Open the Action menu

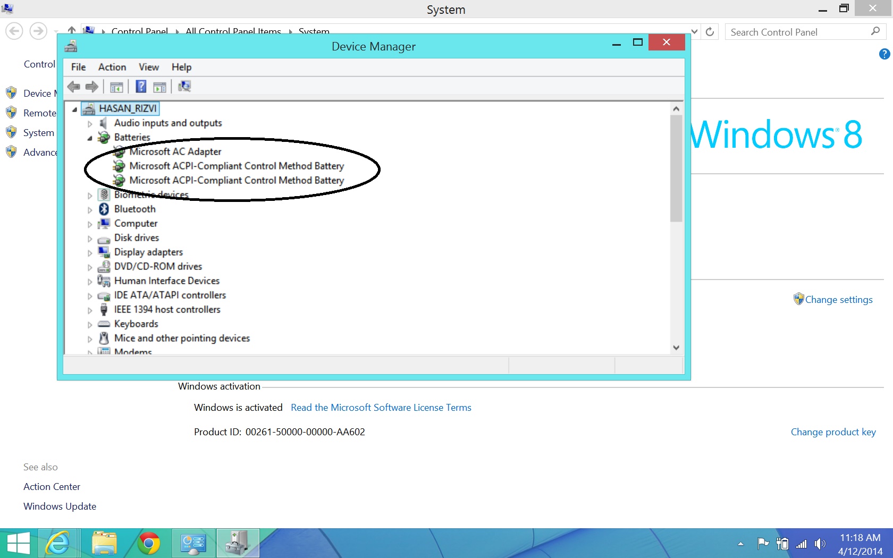(x=112, y=67)
